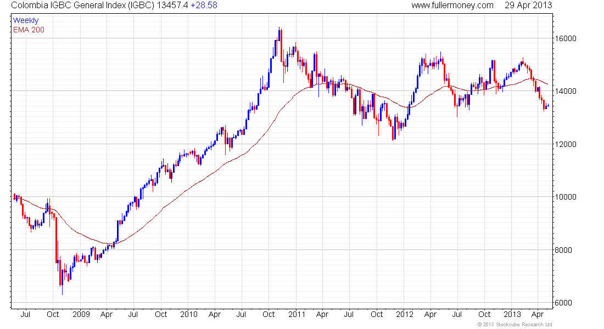The height and width of the screenshot is (329, 604).
Task: Click the 'Weekly' legend label
Action: click(x=26, y=21)
